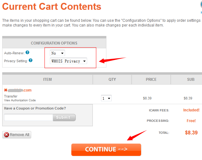Remove the .com domain with the X icon
This screenshot has height=160, width=202.
click(6, 90)
